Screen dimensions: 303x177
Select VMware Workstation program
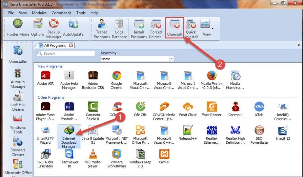tap(116, 158)
